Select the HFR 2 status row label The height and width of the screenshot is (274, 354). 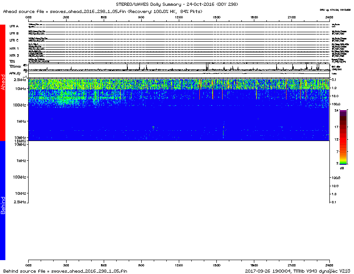[14, 56]
